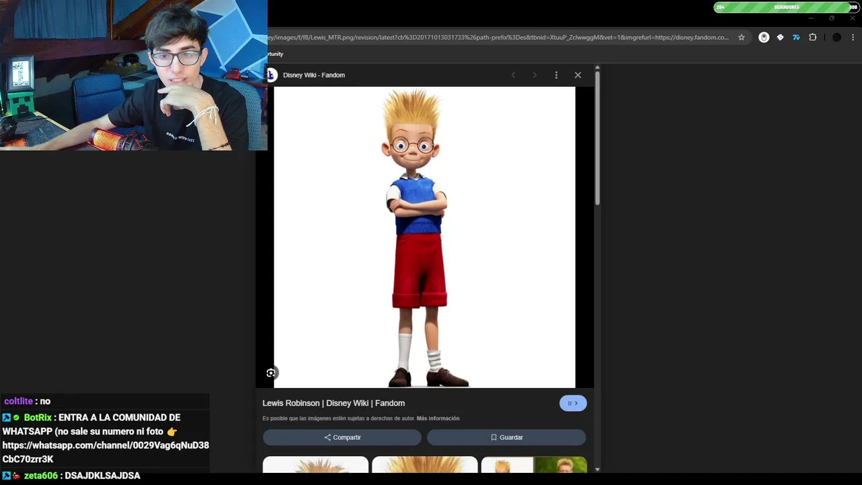Click the zeta606 message DSAJDKLSAJDSA

click(102, 476)
